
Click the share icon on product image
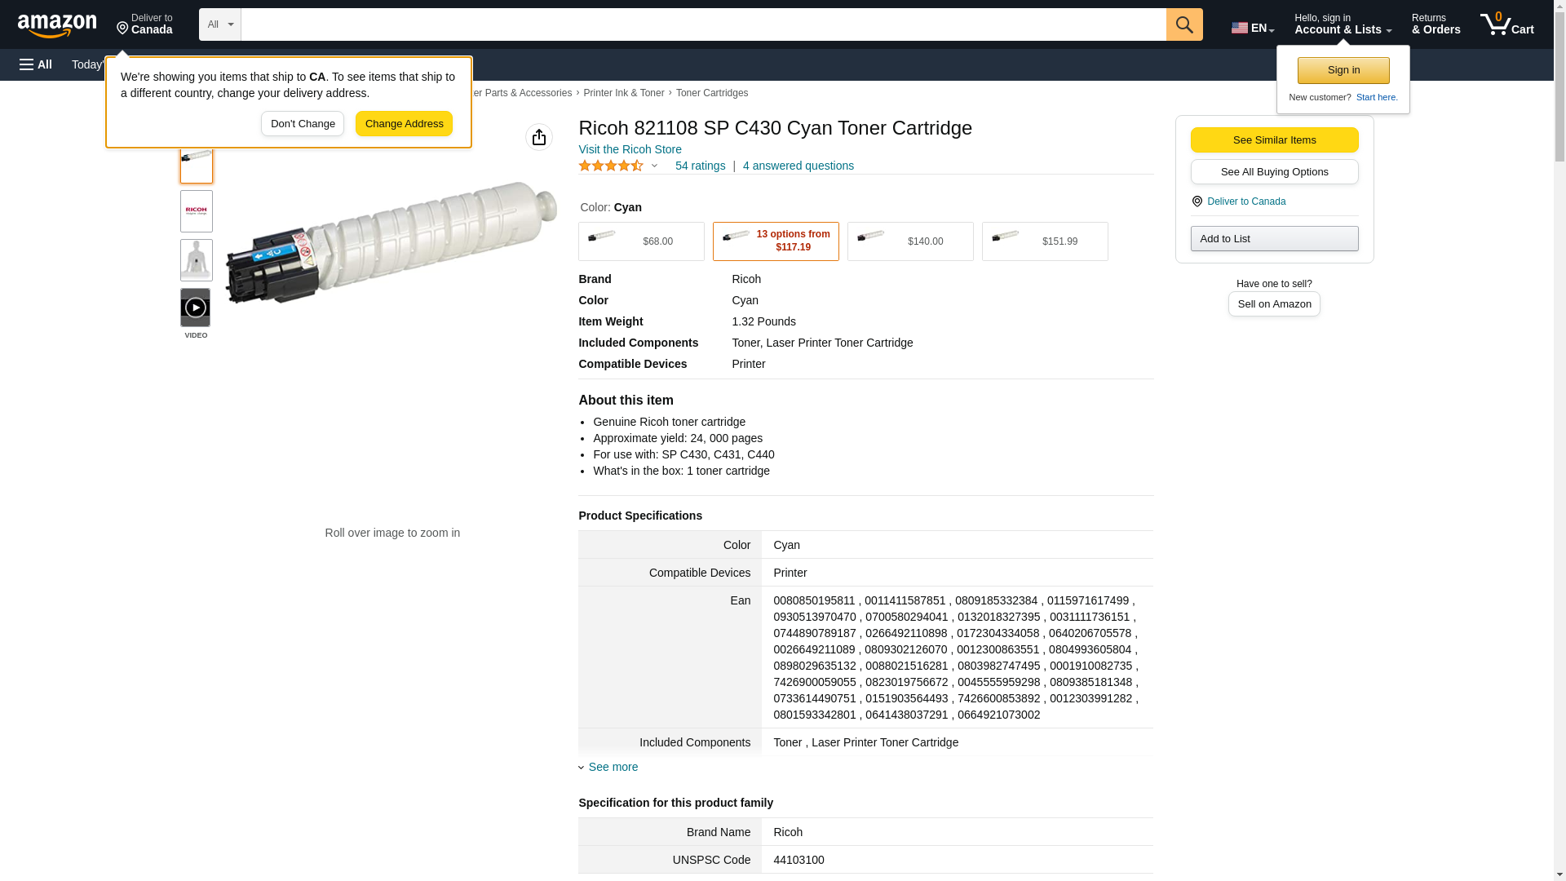click(539, 137)
